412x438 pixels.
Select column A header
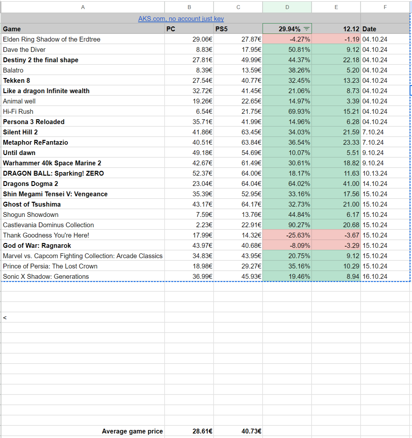click(x=83, y=7)
